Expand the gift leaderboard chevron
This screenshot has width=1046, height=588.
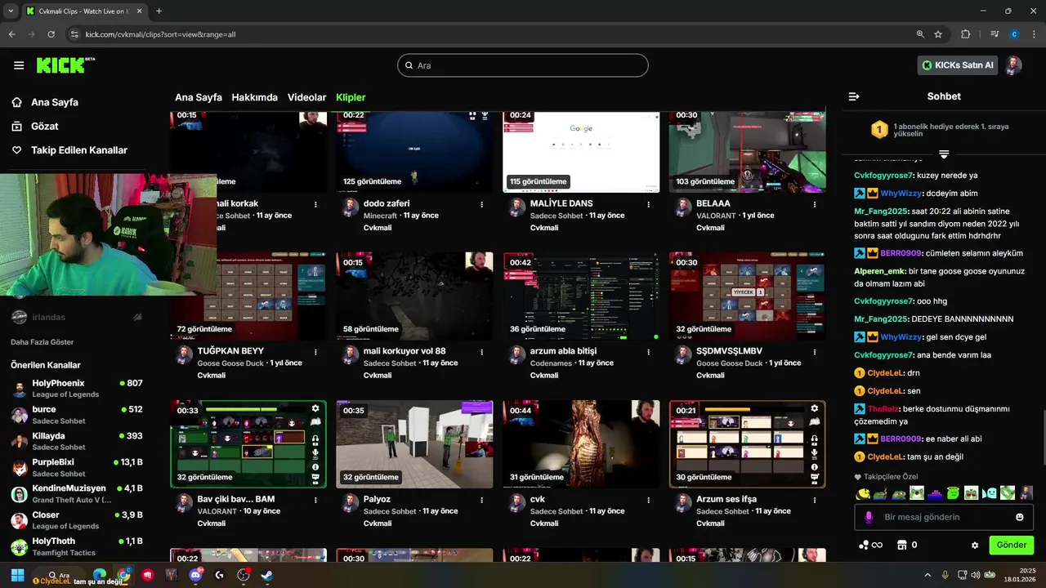pyautogui.click(x=944, y=154)
